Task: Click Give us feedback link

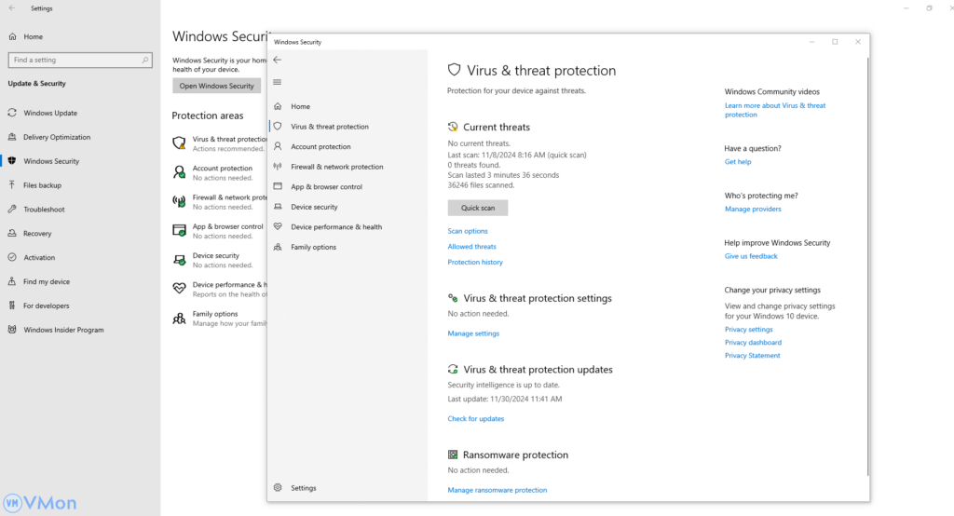Action: (x=751, y=256)
